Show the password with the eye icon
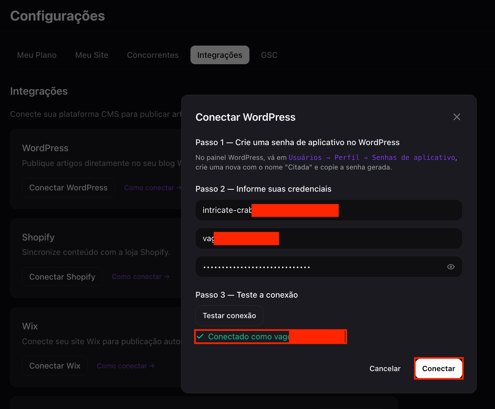The height and width of the screenshot is (409, 495). 451,267
